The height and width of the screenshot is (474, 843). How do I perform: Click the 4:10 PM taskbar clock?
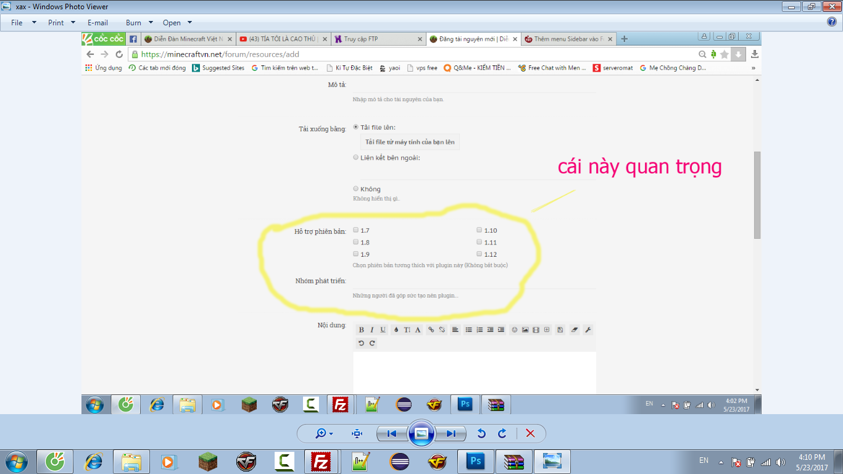point(812,462)
